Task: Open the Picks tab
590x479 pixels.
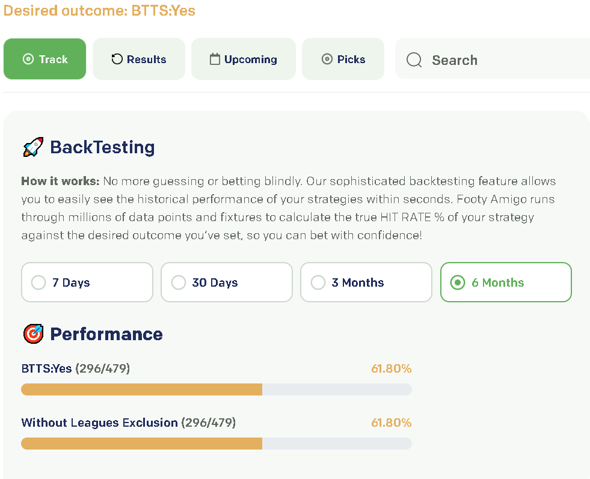Action: point(343,59)
